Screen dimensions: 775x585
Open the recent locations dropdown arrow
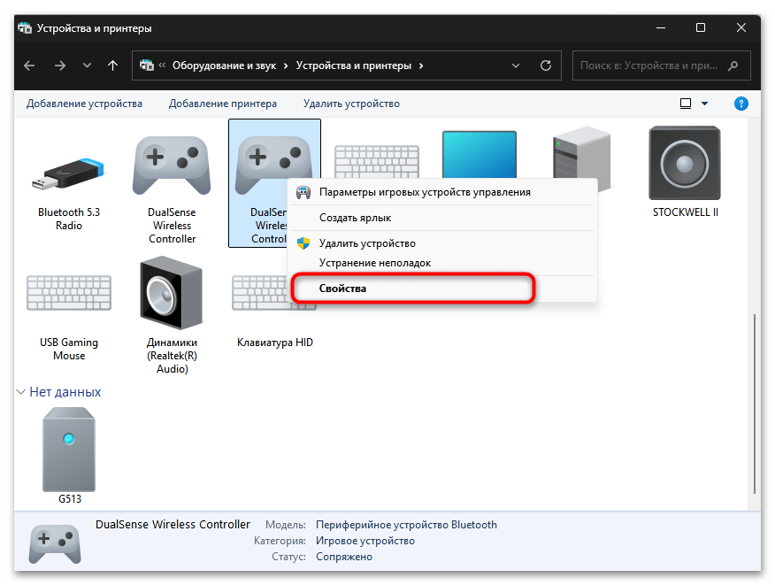(x=87, y=65)
